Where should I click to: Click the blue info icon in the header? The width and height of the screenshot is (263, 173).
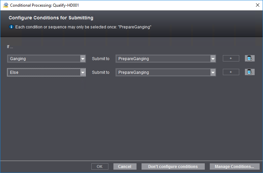pyautogui.click(x=11, y=27)
